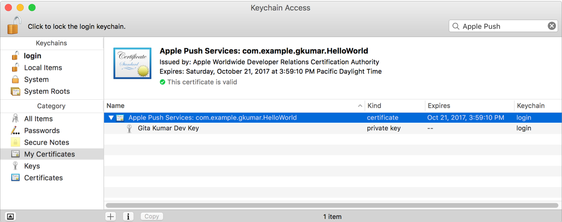Viewport: 562px width, 222px height.
Task: Click in the Apple Push search field
Action: pyautogui.click(x=501, y=26)
